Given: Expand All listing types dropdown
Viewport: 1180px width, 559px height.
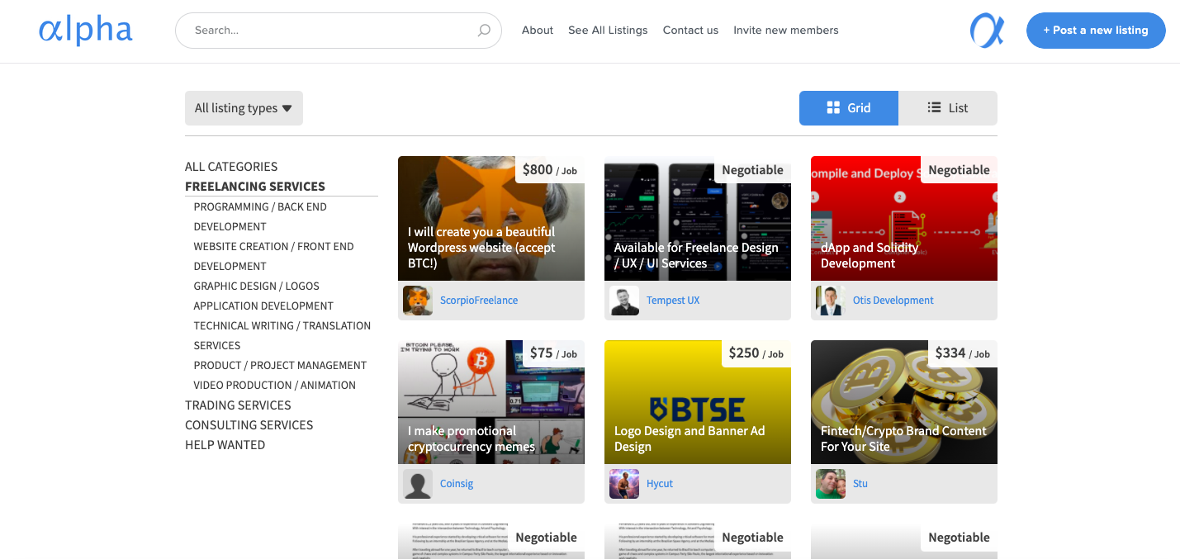Looking at the screenshot, I should (x=244, y=108).
